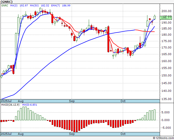Click the MACD:6.851 value label
Screen dimensions: 174x140
point(30,105)
